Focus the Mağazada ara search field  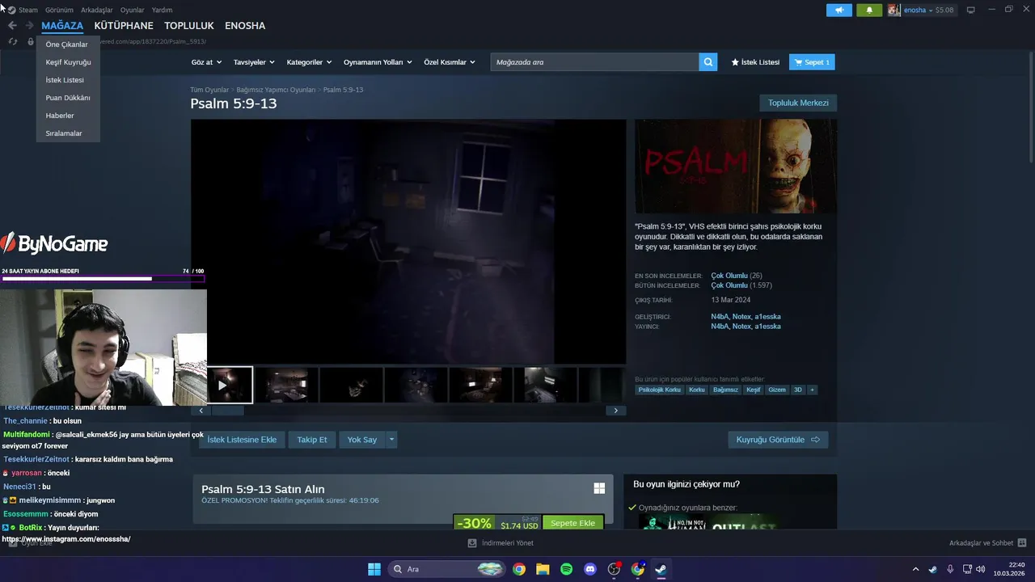(x=594, y=62)
